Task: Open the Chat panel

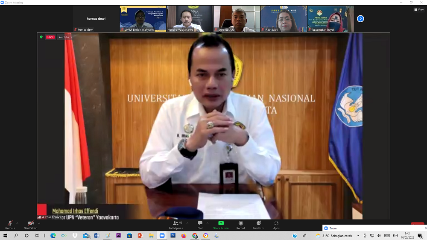Action: (x=200, y=224)
